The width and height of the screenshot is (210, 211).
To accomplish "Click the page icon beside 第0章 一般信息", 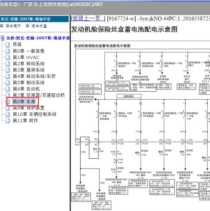I will [x=8, y=51].
